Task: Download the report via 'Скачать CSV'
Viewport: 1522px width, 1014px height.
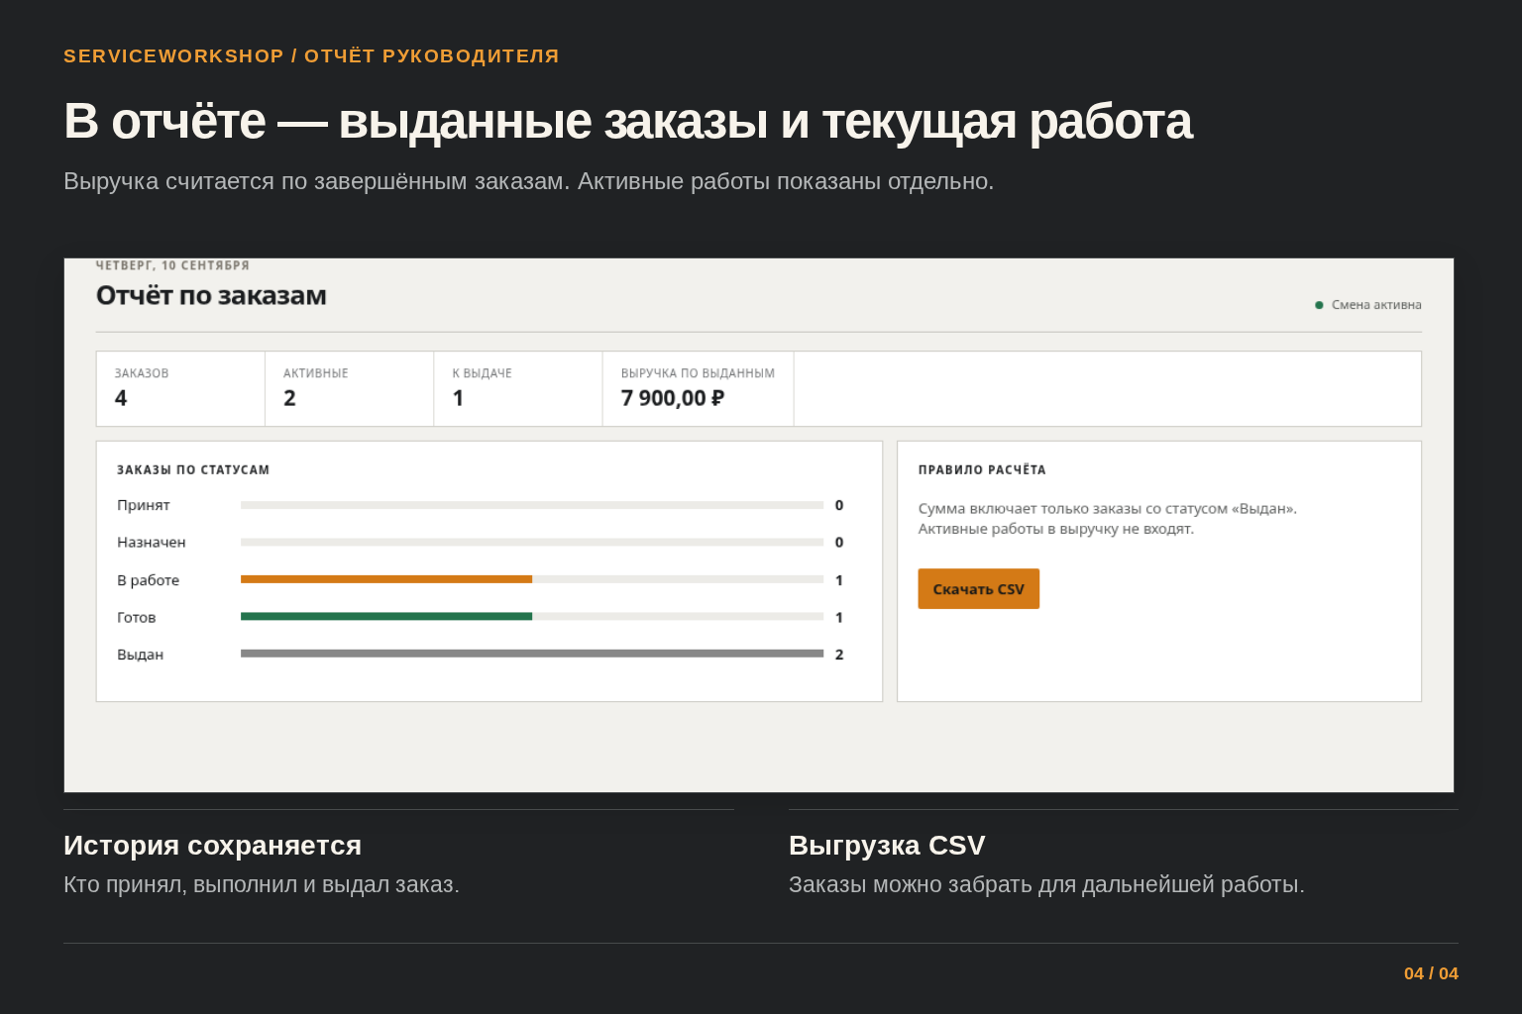Action: pos(978,589)
